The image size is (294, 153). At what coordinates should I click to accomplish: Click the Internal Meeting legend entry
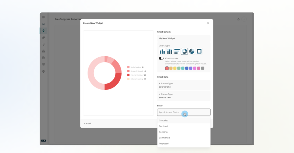pyautogui.click(x=137, y=75)
